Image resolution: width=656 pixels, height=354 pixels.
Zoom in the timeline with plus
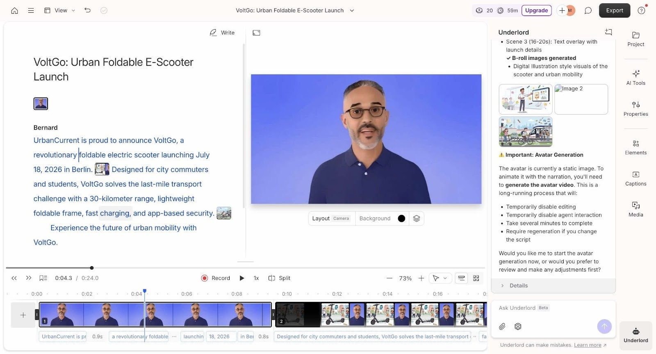[x=421, y=278]
